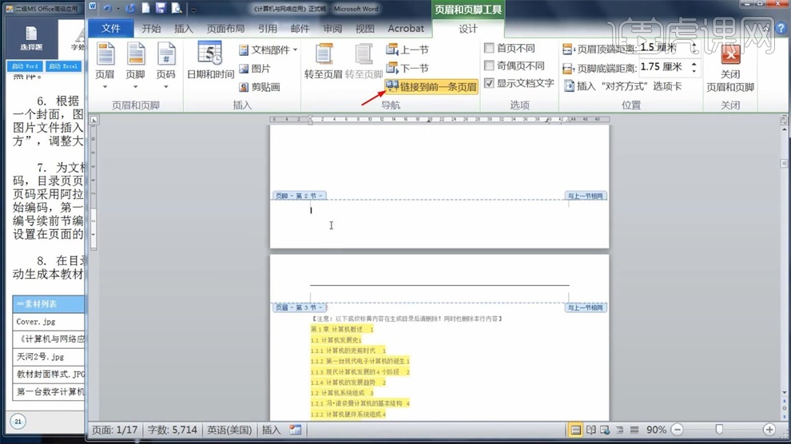The height and width of the screenshot is (444, 791).
Task: Toggle 链接到前一条页眉 link to previous
Action: [x=431, y=87]
